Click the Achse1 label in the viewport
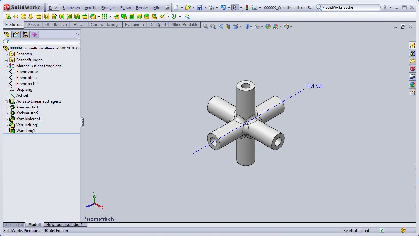Viewport: 419px width, 236px height. (x=315, y=86)
